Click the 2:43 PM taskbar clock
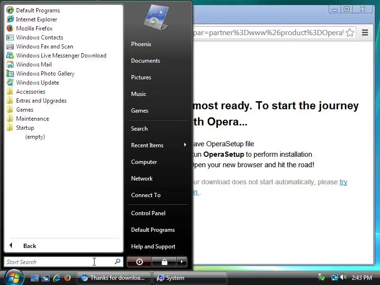380x285 pixels. coord(361,278)
